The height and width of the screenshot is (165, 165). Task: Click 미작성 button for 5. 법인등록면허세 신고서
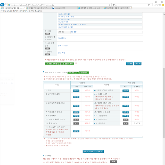76,106
